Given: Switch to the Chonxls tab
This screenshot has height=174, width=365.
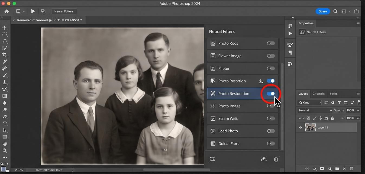Looking at the screenshot, I should (318, 94).
